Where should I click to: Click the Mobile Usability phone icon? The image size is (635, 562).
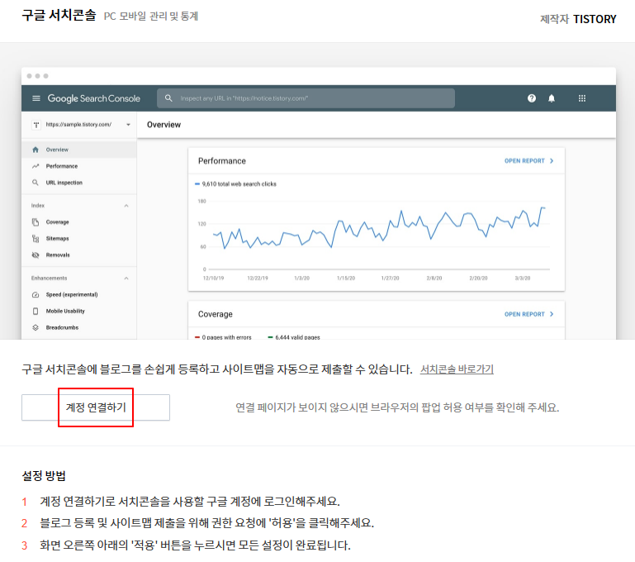coord(36,312)
